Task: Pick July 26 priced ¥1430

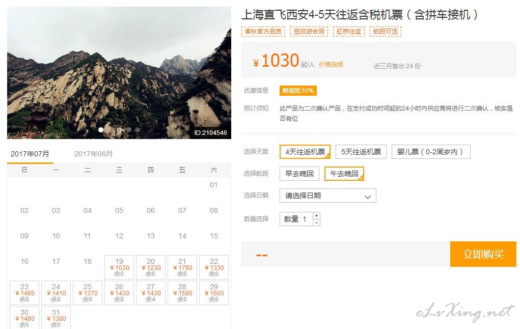Action: coord(119,293)
